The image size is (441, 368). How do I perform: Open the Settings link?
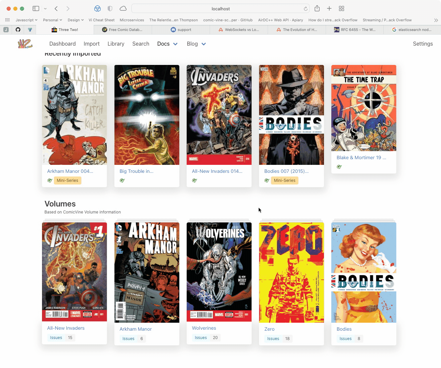tap(422, 44)
